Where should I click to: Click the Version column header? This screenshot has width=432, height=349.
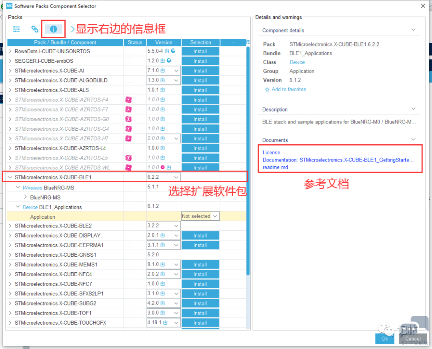[164, 42]
